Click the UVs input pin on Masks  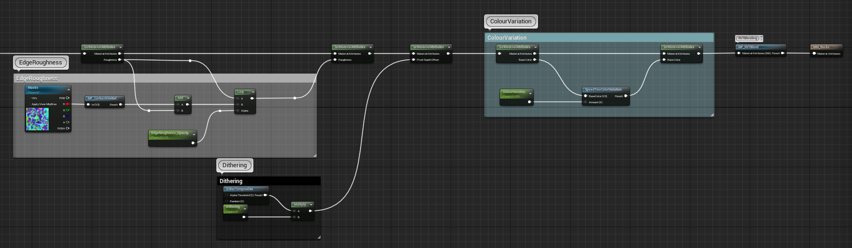[x=29, y=98]
